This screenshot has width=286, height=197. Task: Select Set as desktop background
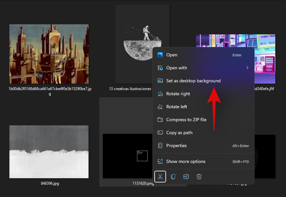point(193,81)
